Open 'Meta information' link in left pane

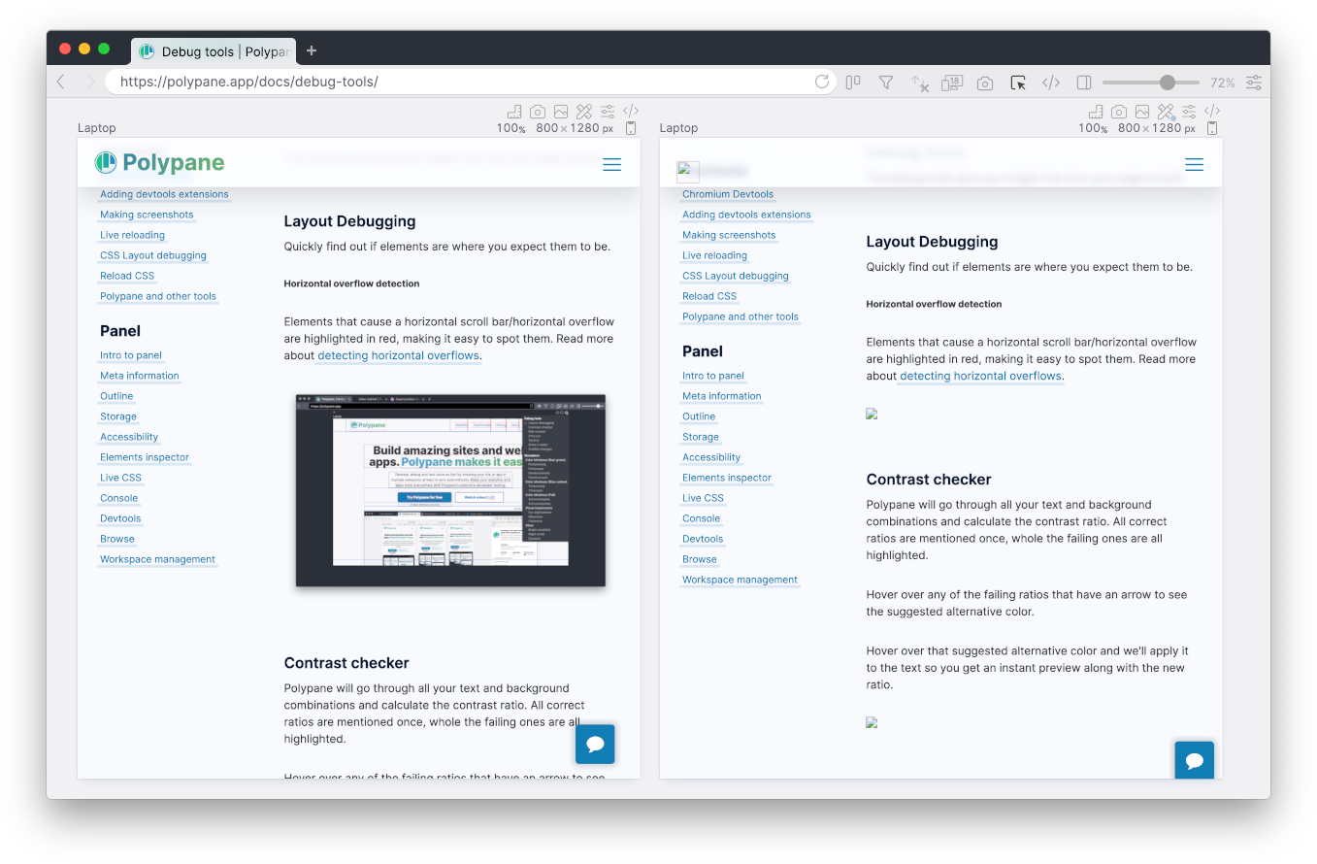(x=140, y=376)
